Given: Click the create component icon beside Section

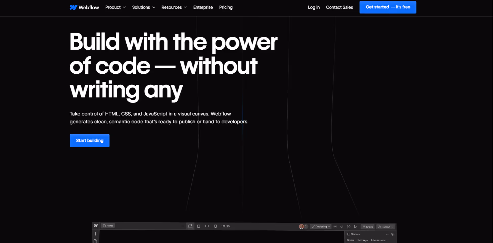Looking at the screenshot, I should (x=392, y=234).
